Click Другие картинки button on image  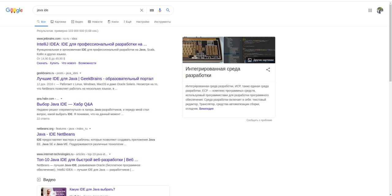(261, 60)
